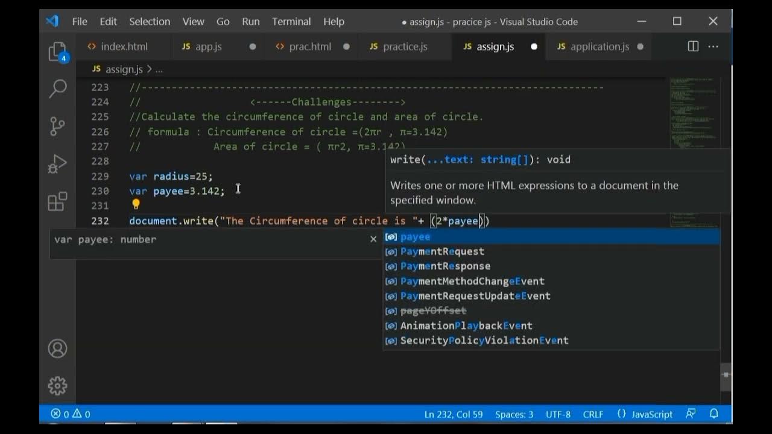The width and height of the screenshot is (772, 434).
Task: Open the Selection menu
Action: (x=150, y=21)
